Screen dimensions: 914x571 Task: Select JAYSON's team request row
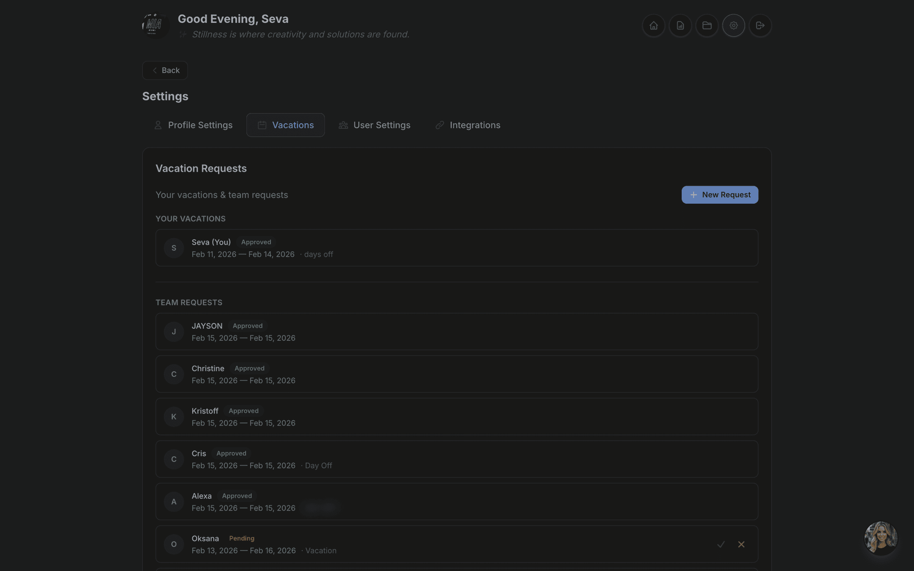[456, 332]
